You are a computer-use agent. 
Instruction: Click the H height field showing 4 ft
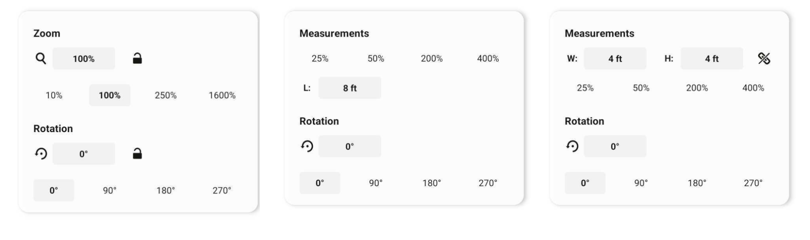[712, 59]
